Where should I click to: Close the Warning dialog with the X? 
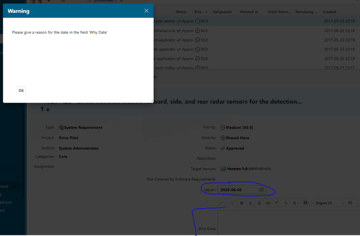[146, 11]
